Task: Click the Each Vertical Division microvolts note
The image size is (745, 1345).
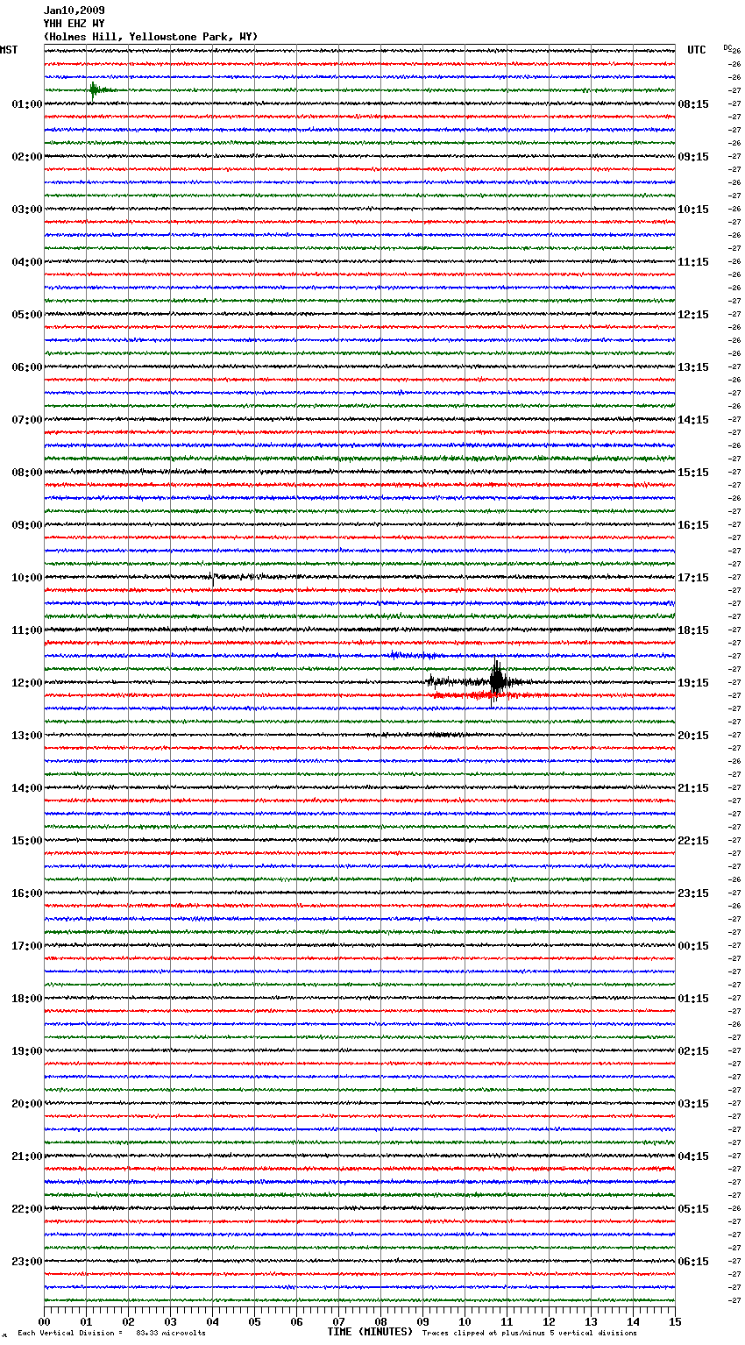Action: click(111, 1333)
